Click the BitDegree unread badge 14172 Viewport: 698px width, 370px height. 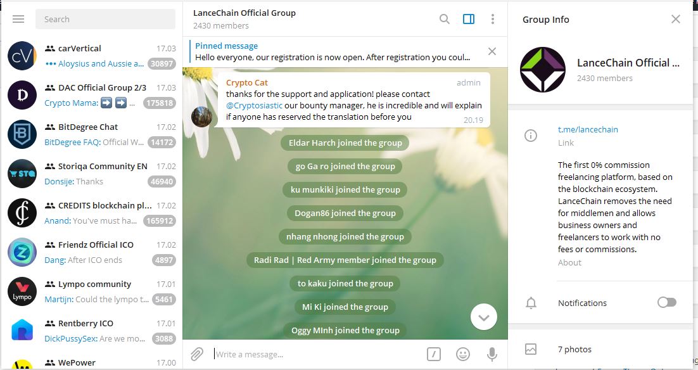pyautogui.click(x=162, y=142)
